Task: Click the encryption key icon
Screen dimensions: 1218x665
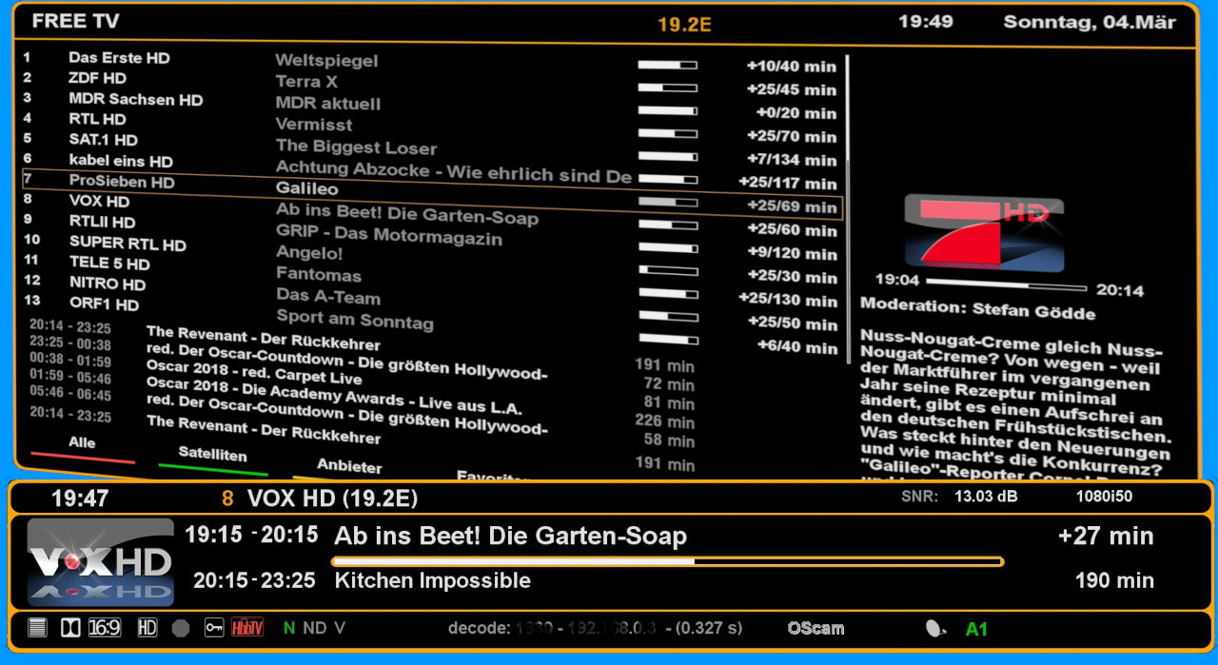Action: pos(214,628)
